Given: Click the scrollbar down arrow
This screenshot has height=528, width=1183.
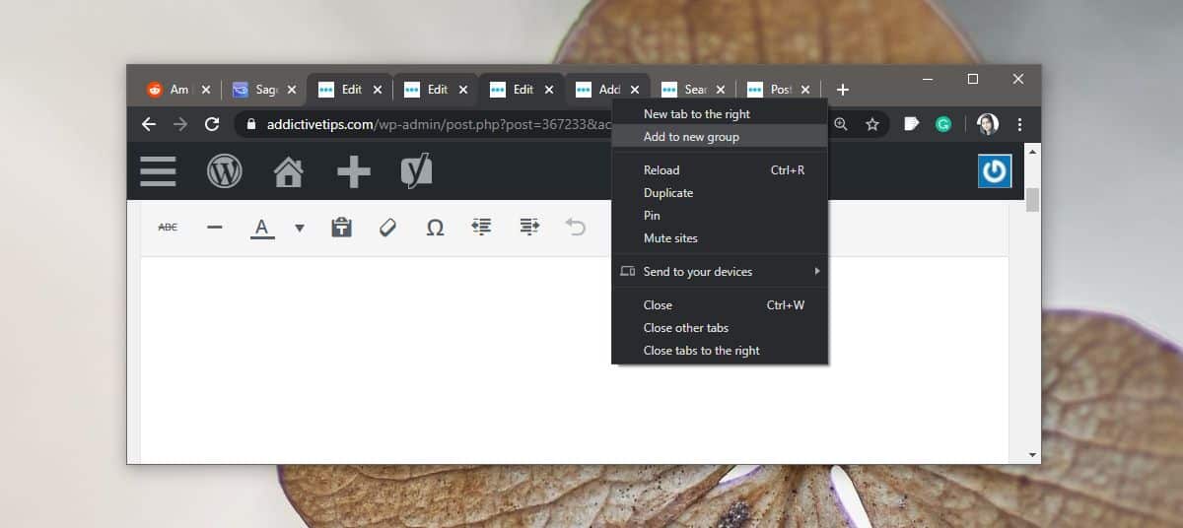Looking at the screenshot, I should (x=1033, y=455).
